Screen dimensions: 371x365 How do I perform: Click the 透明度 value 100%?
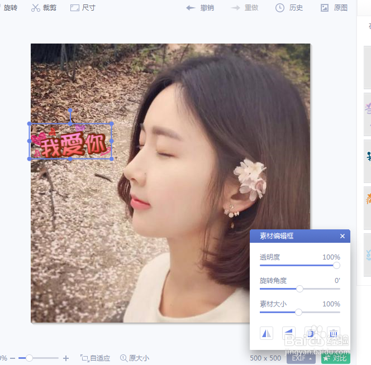click(x=331, y=257)
